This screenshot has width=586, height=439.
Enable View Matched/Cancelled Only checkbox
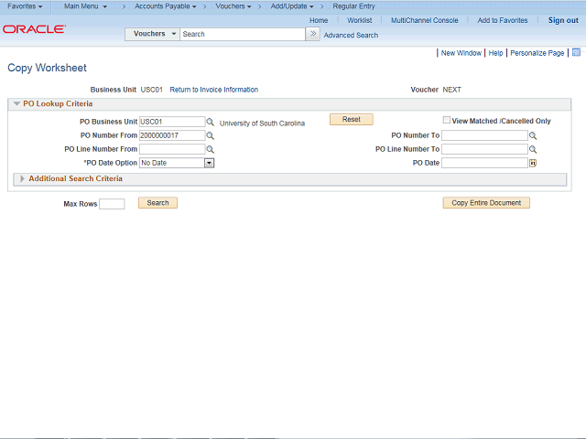coord(446,120)
